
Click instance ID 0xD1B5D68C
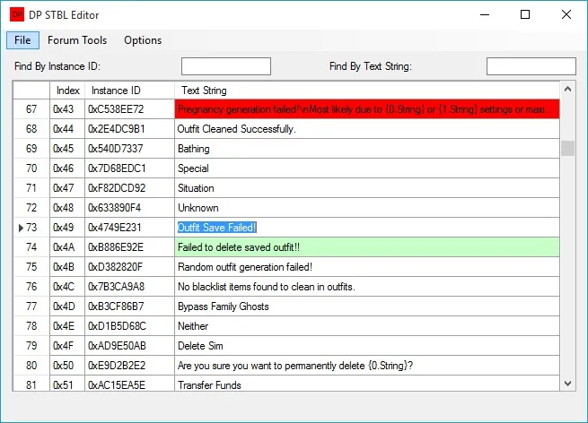pyautogui.click(x=130, y=326)
